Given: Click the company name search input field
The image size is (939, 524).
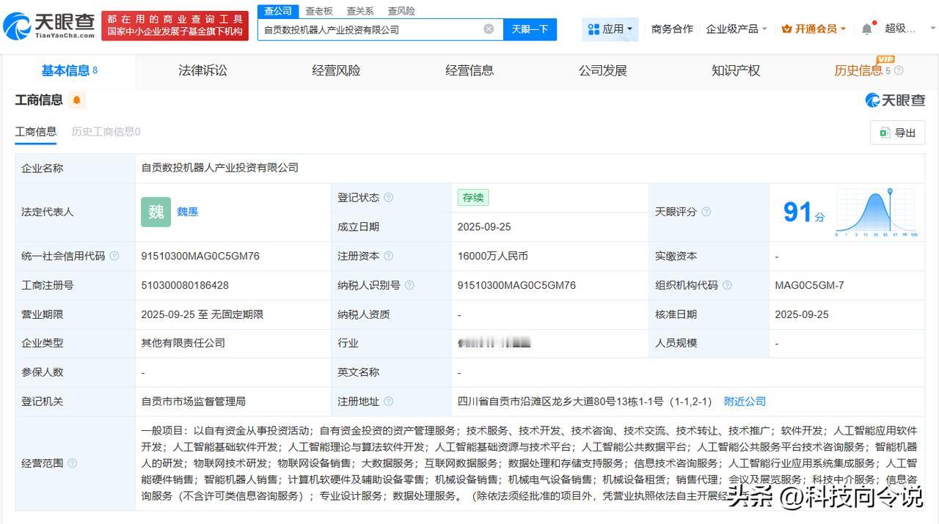Looking at the screenshot, I should (x=370, y=29).
